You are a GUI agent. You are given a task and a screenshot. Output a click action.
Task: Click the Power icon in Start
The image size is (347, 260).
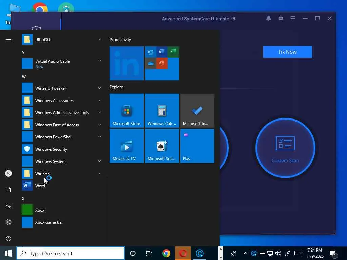[8, 238]
